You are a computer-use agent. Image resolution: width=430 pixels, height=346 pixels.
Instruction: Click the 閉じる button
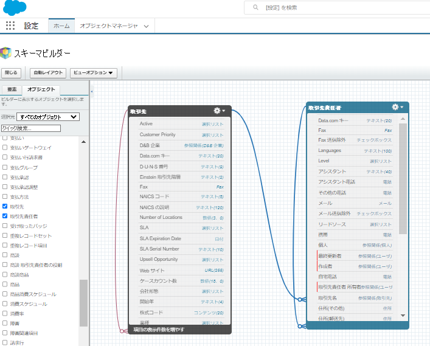pos(11,73)
